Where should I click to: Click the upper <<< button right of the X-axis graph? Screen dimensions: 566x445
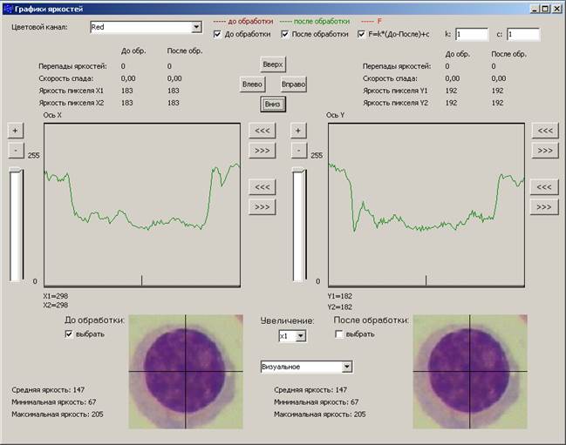tap(262, 131)
